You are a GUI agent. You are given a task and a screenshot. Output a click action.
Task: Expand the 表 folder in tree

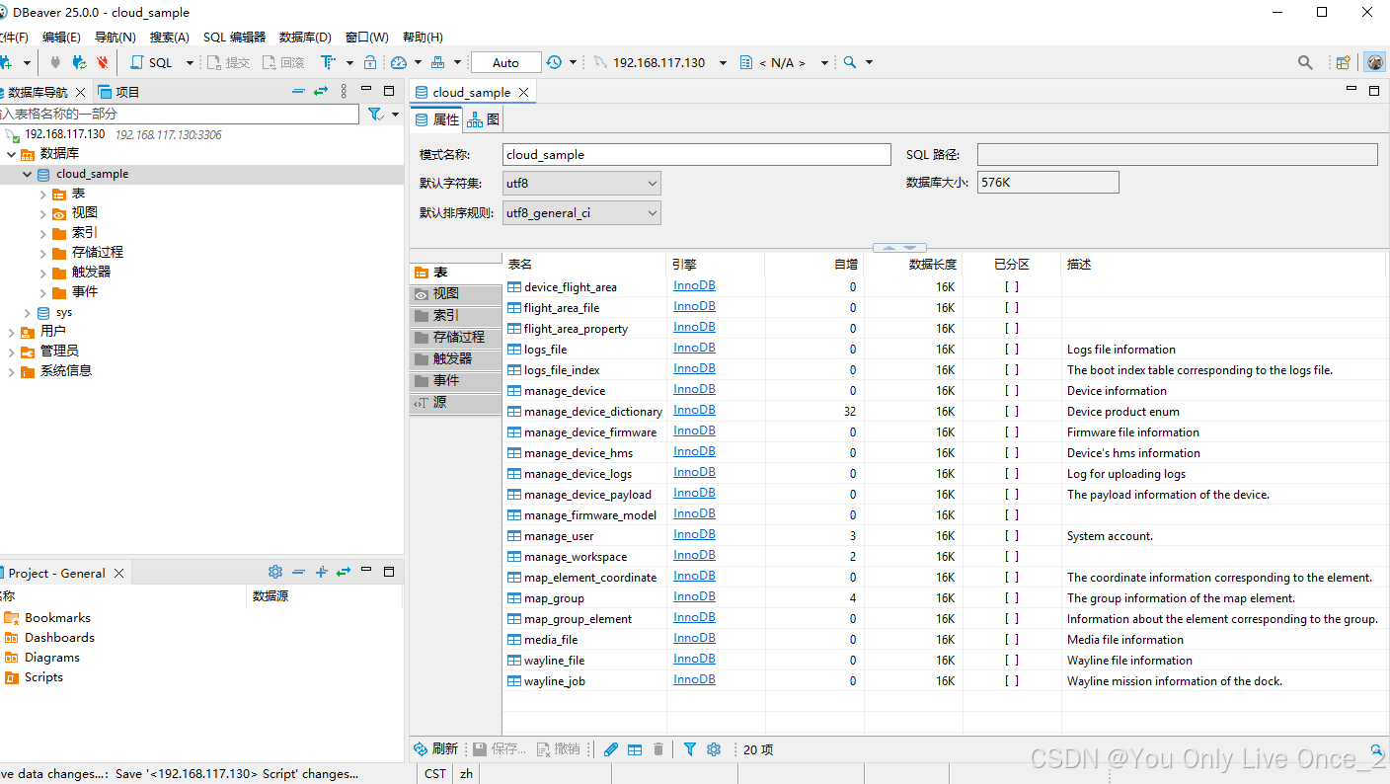click(x=42, y=194)
